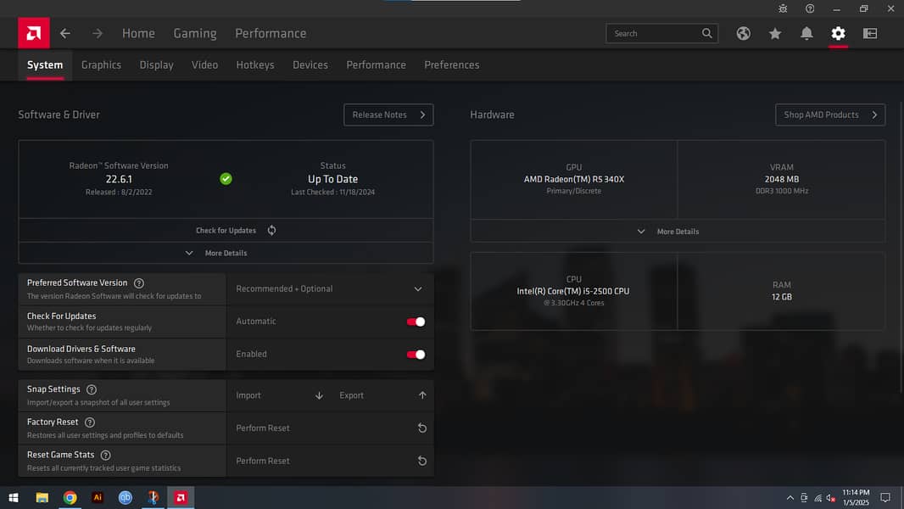
Task: Click Perform Reset for Reset Game Stats
Action: pyautogui.click(x=330, y=461)
